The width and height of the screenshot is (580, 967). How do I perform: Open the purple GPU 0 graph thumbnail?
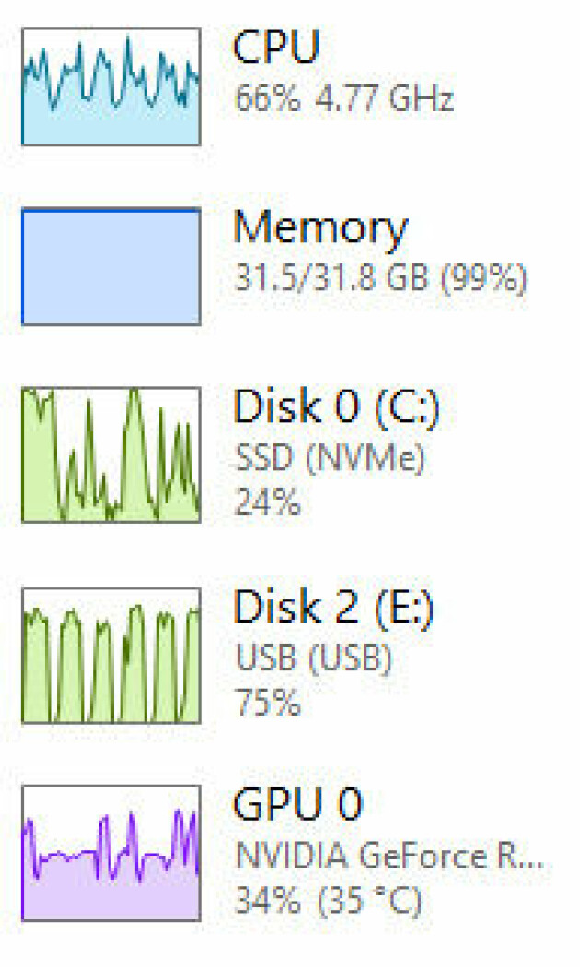click(111, 853)
